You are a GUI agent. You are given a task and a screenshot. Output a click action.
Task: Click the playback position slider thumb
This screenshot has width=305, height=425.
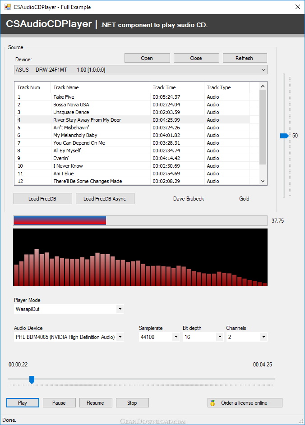(32, 380)
